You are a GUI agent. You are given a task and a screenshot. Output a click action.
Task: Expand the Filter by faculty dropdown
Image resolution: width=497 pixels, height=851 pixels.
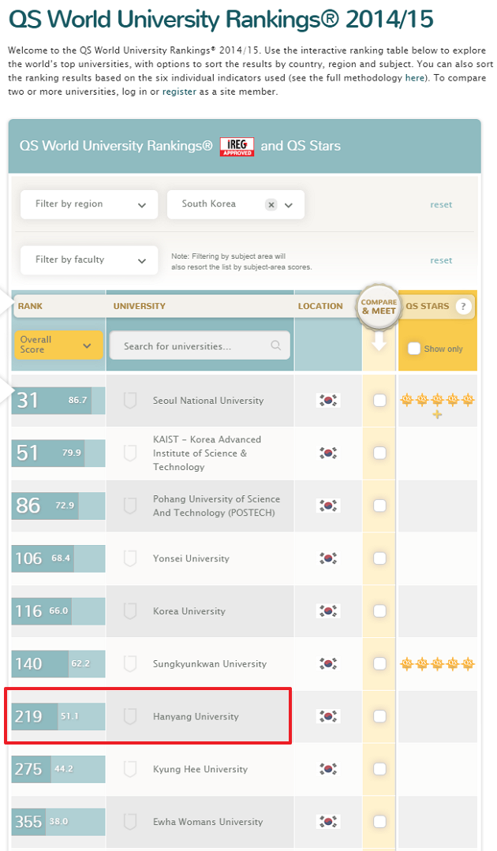click(88, 259)
